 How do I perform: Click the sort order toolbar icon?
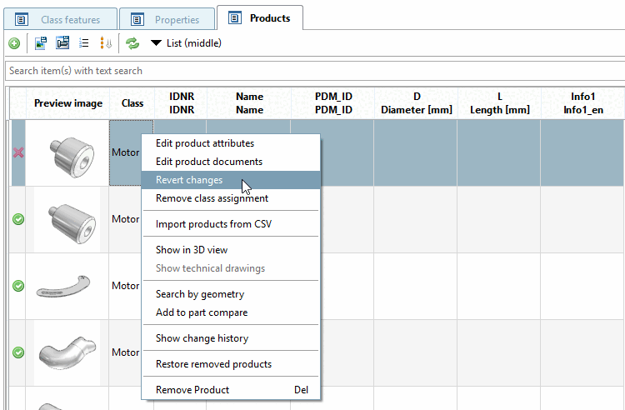(106, 43)
